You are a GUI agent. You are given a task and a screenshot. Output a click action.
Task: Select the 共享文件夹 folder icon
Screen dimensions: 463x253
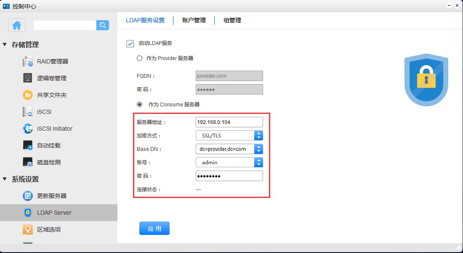tap(28, 95)
